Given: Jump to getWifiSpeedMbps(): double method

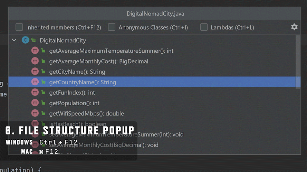Looking at the screenshot, I should (x=86, y=114).
